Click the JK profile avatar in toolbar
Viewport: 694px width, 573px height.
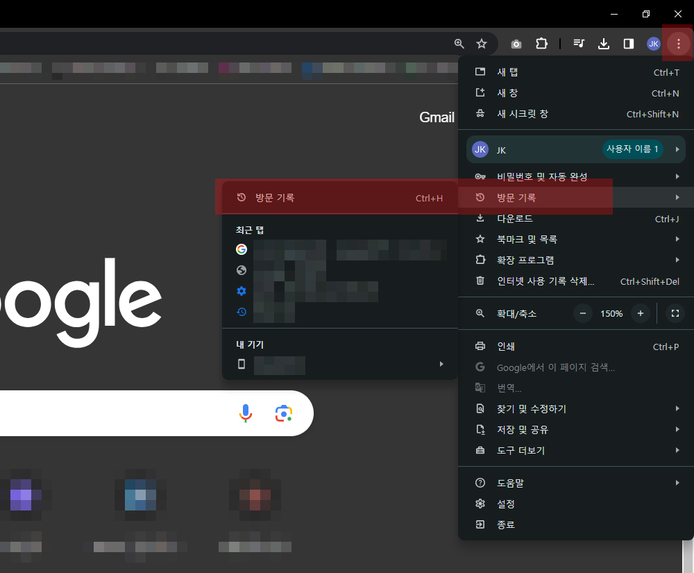tap(653, 43)
